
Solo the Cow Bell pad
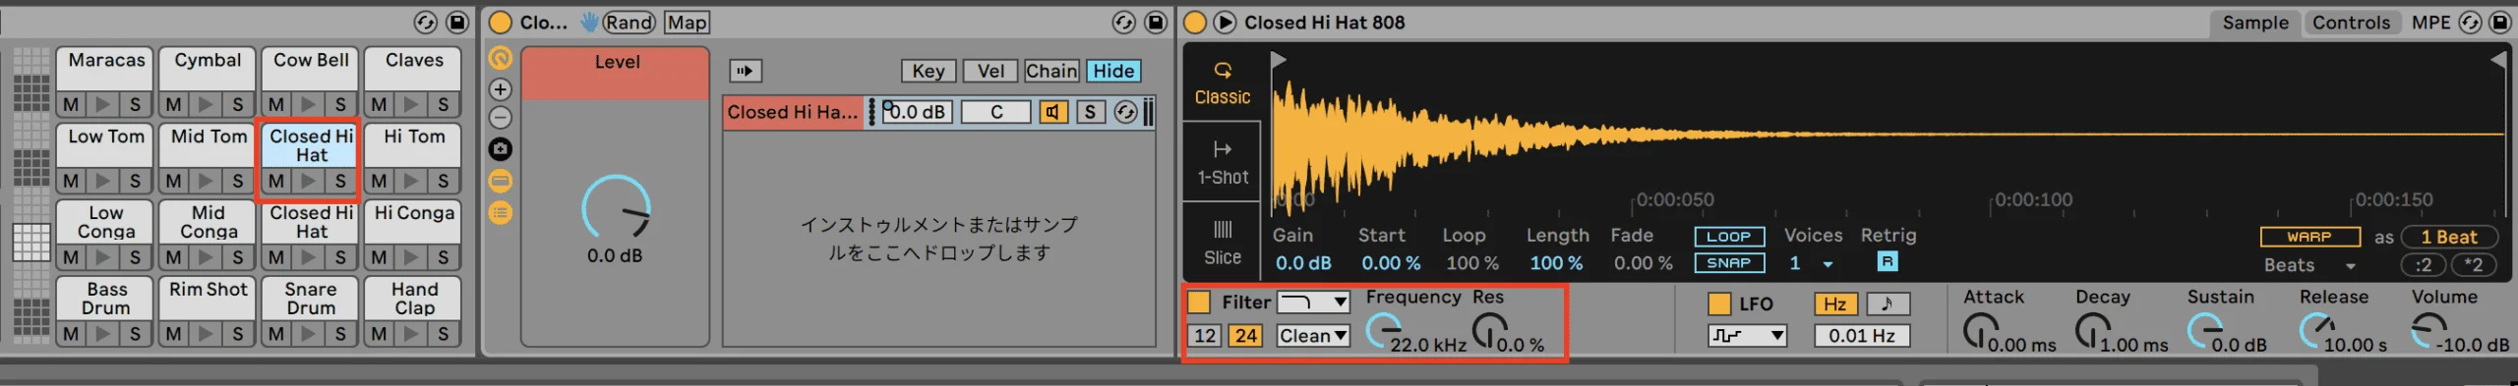pos(339,104)
